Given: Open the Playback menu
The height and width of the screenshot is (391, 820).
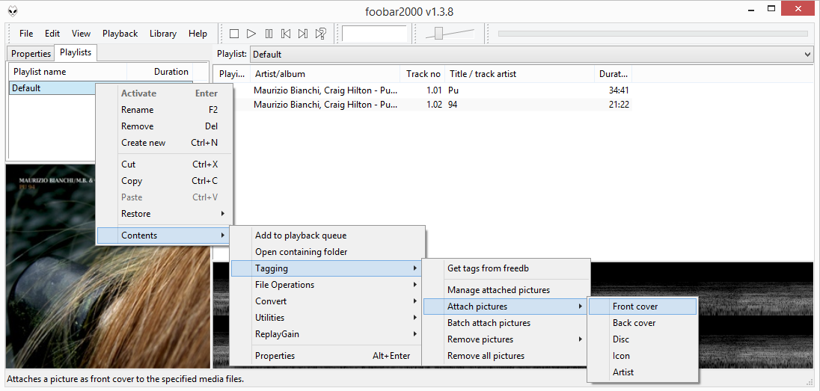Looking at the screenshot, I should click(x=120, y=34).
